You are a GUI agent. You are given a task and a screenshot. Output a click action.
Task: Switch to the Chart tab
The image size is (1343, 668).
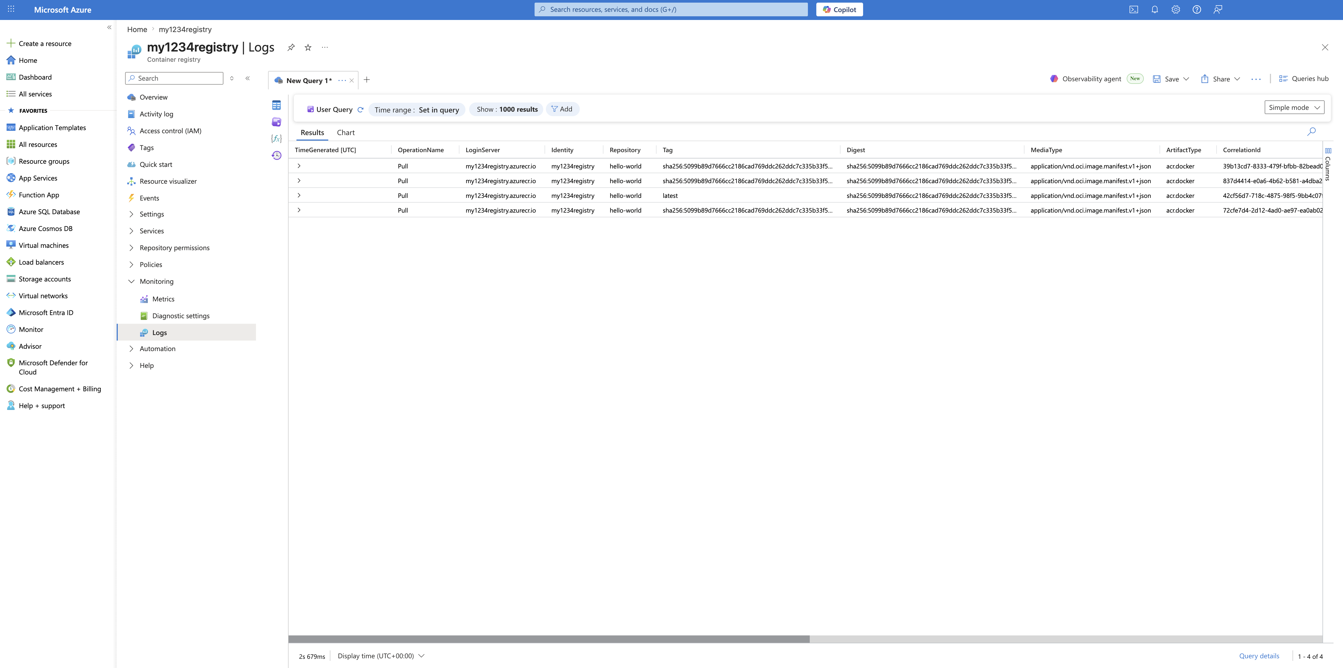[346, 132]
